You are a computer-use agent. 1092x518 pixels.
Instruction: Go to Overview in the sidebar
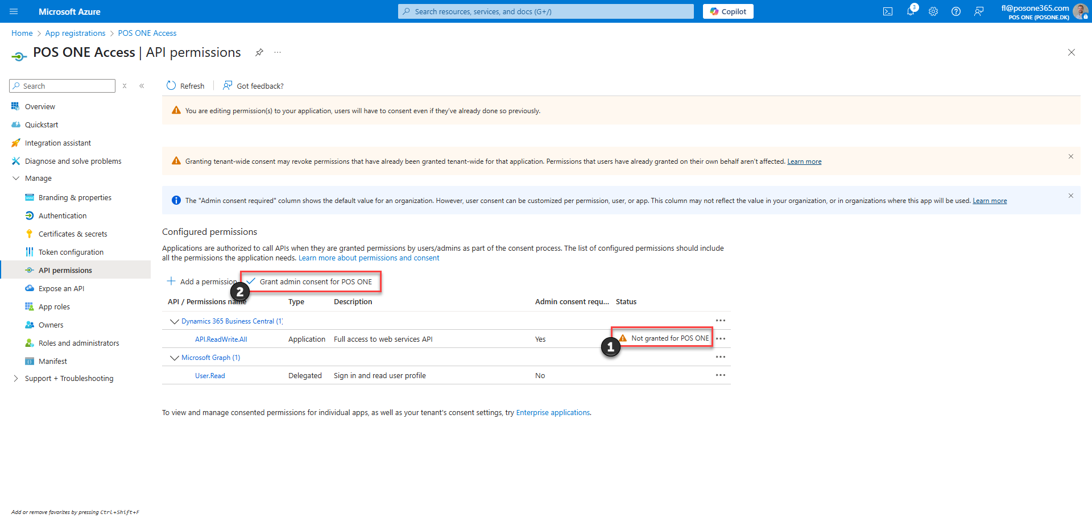point(40,106)
